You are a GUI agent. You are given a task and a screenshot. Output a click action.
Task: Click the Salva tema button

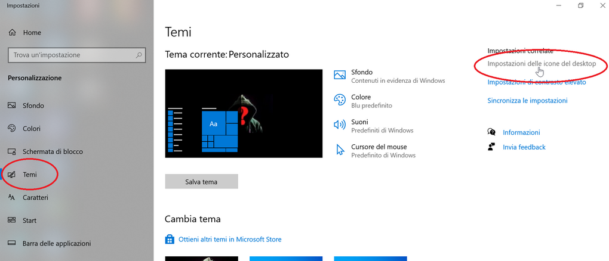[x=201, y=182]
